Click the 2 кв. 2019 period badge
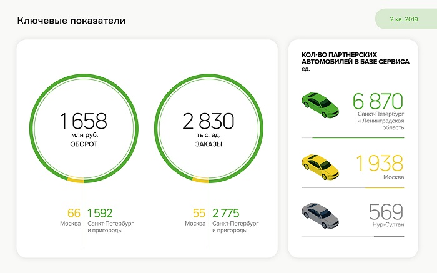This screenshot has width=437, height=273. pos(403,19)
